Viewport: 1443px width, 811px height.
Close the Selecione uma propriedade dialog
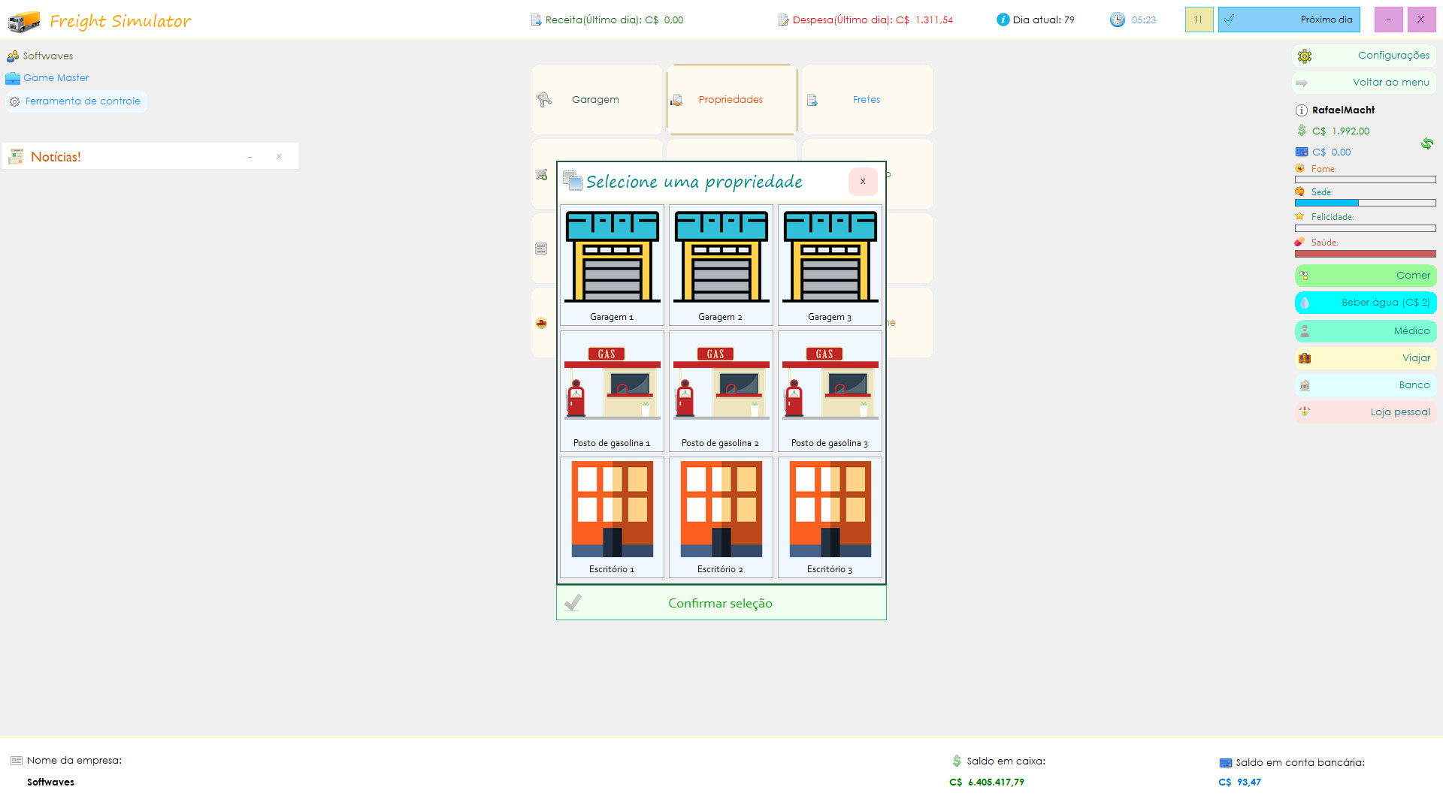[863, 181]
